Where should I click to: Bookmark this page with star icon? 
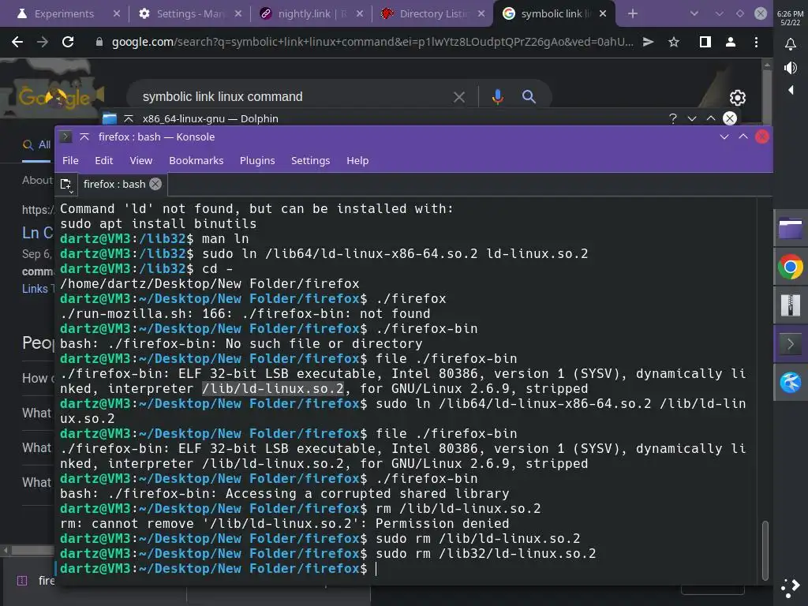point(674,42)
